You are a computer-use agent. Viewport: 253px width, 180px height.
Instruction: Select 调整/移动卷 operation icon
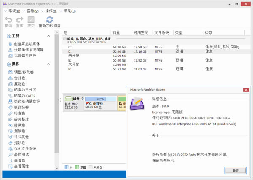click(10, 72)
